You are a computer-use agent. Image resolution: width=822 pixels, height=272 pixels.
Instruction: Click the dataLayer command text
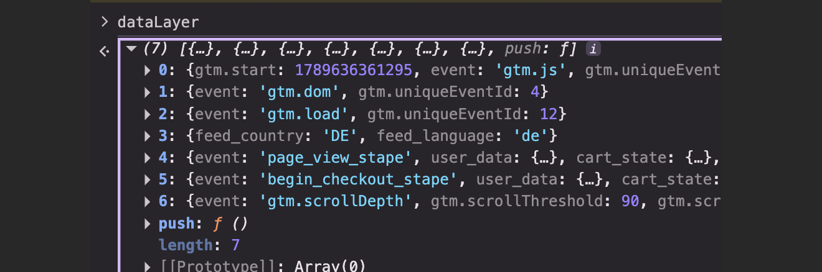tap(158, 22)
